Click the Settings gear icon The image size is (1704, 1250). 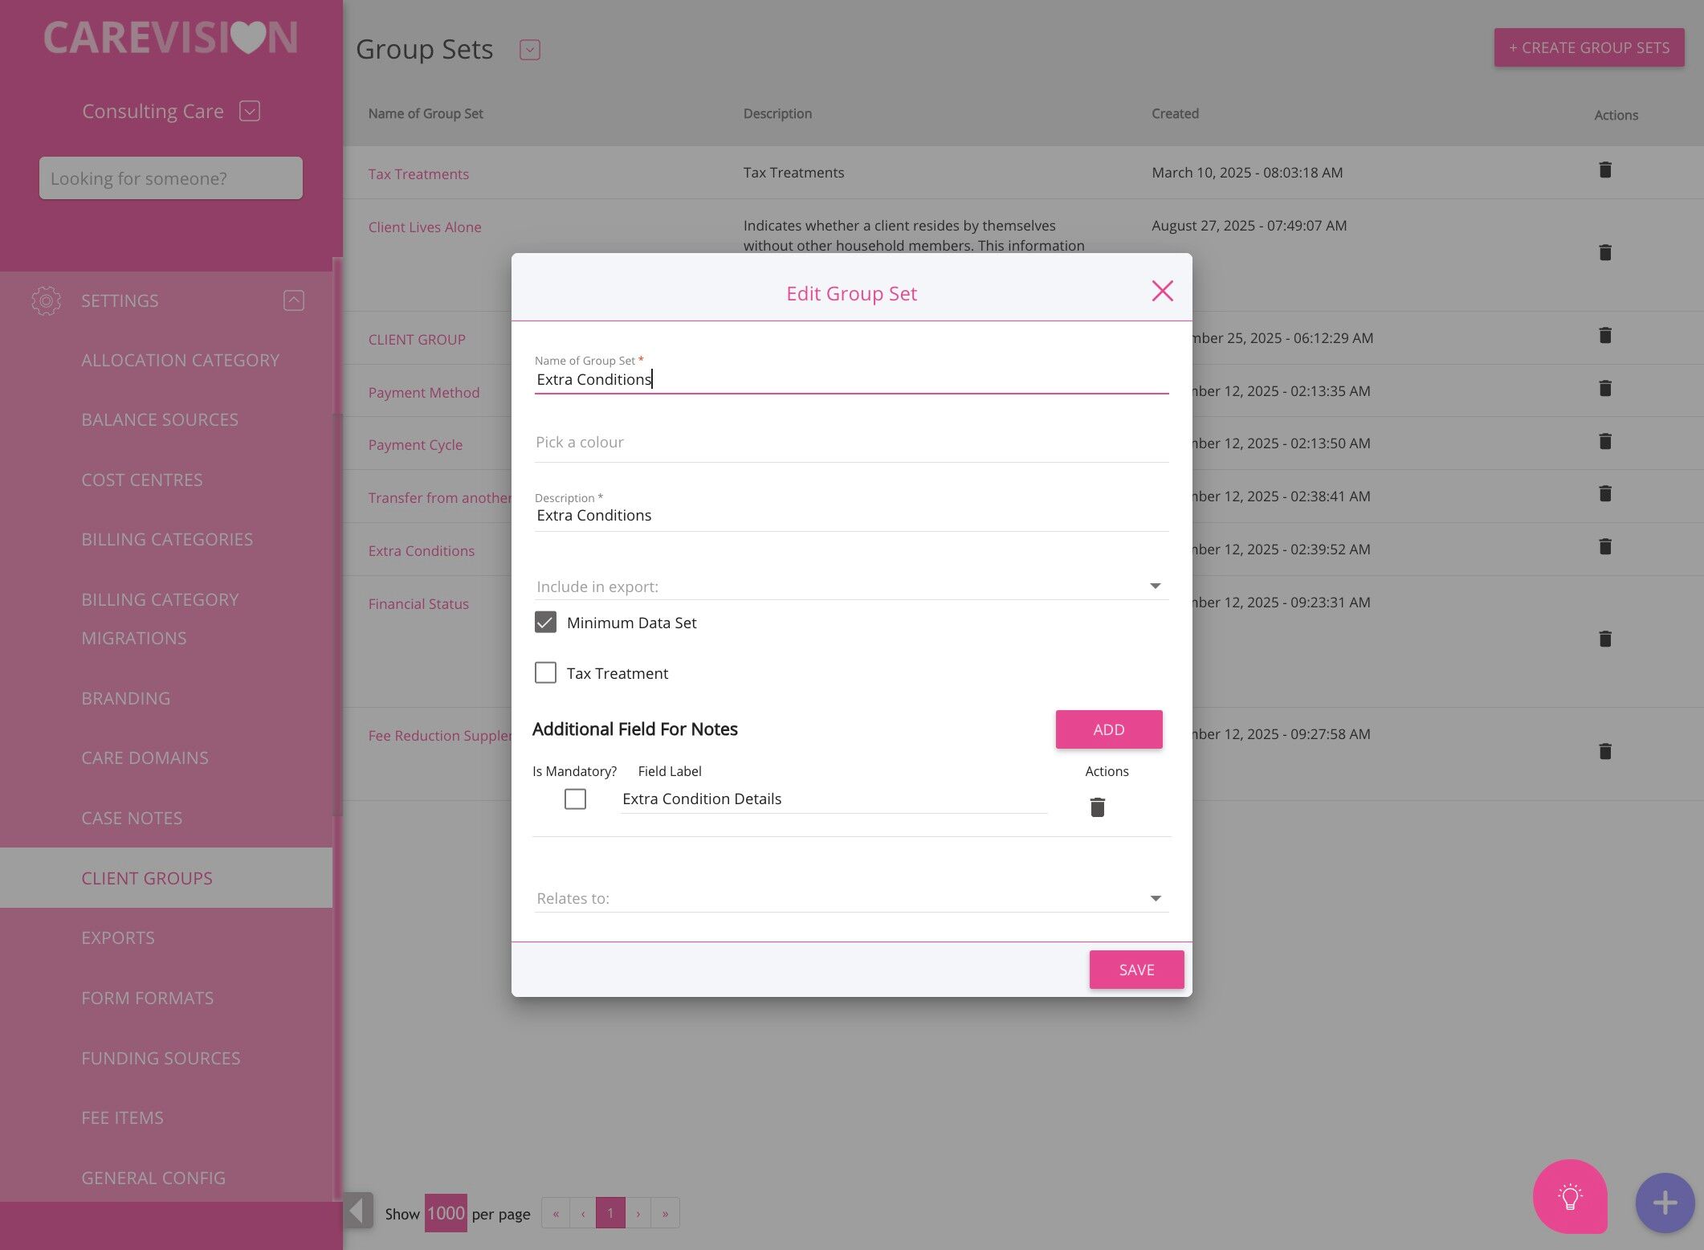[x=46, y=300]
